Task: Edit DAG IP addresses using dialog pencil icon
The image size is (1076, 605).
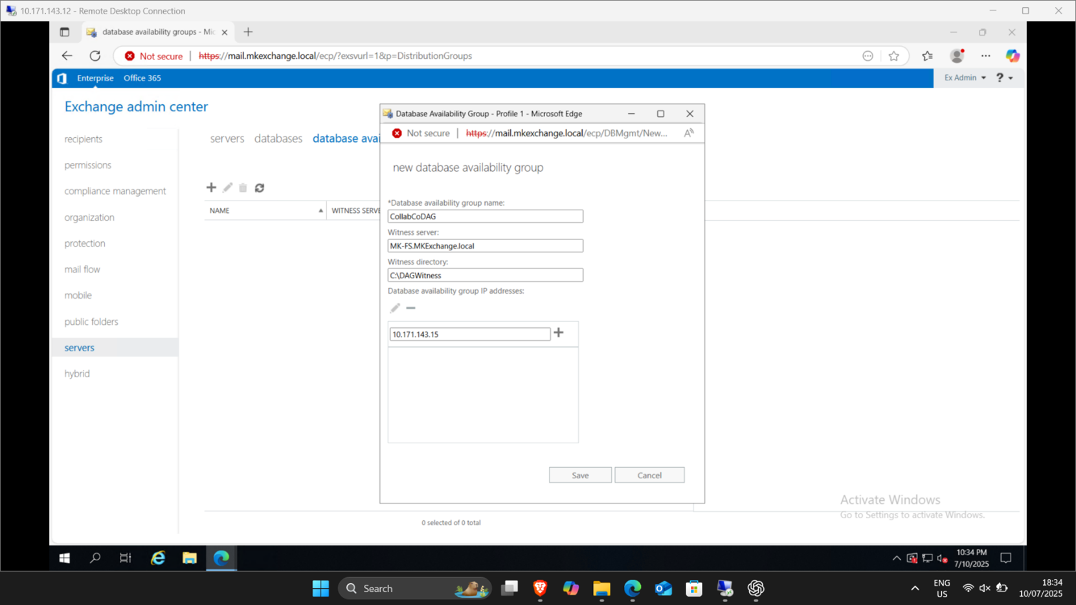Action: tap(395, 308)
